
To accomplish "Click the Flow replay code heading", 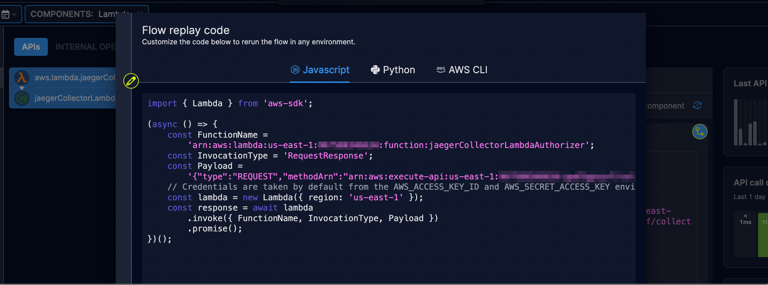I will click(186, 30).
